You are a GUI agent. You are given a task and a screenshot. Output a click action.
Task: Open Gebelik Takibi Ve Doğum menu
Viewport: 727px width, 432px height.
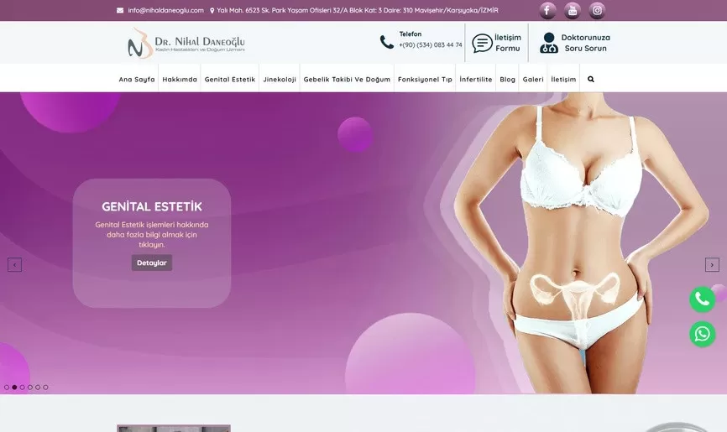click(x=348, y=79)
